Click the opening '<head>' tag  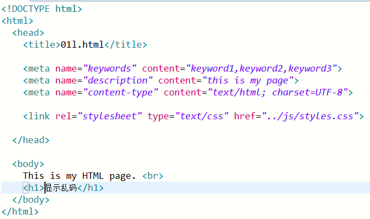tap(28, 33)
